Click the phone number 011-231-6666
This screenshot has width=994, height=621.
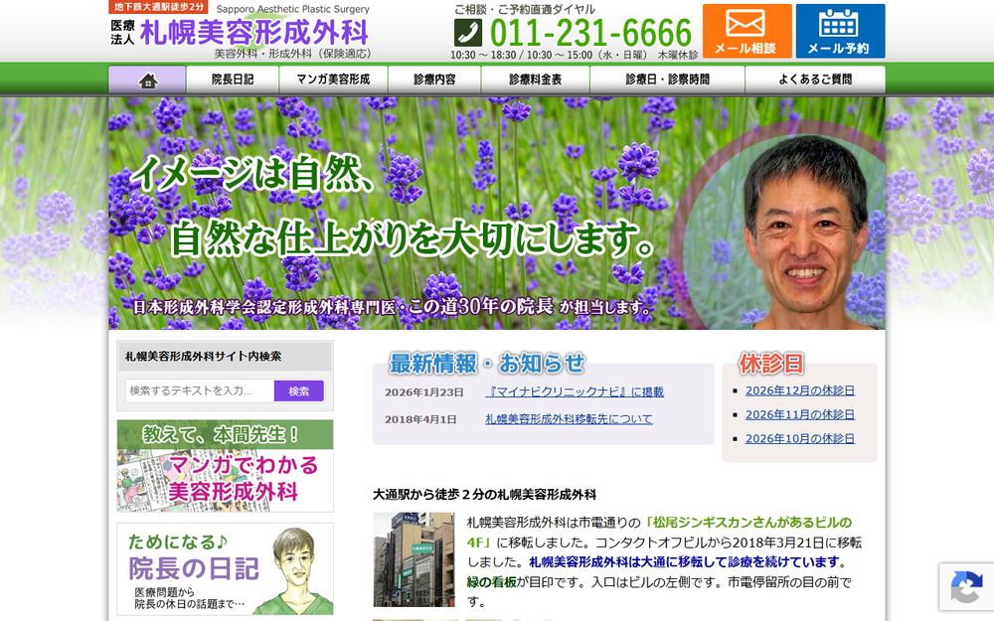pyautogui.click(x=590, y=33)
